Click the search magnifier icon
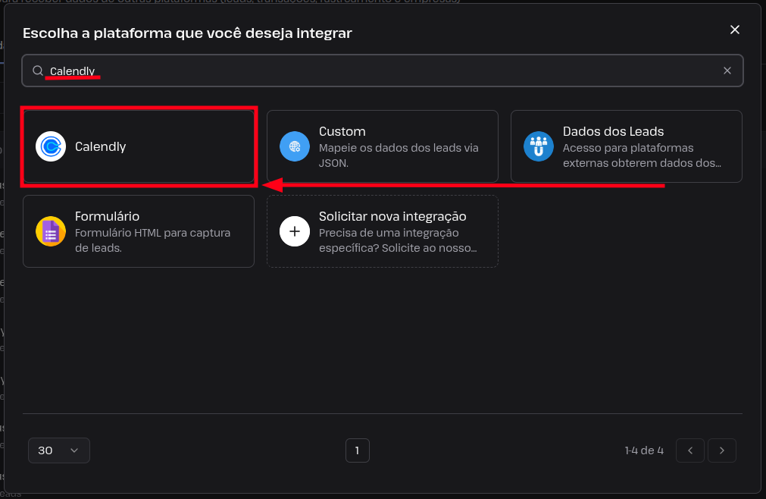The width and height of the screenshot is (766, 499). [x=38, y=71]
